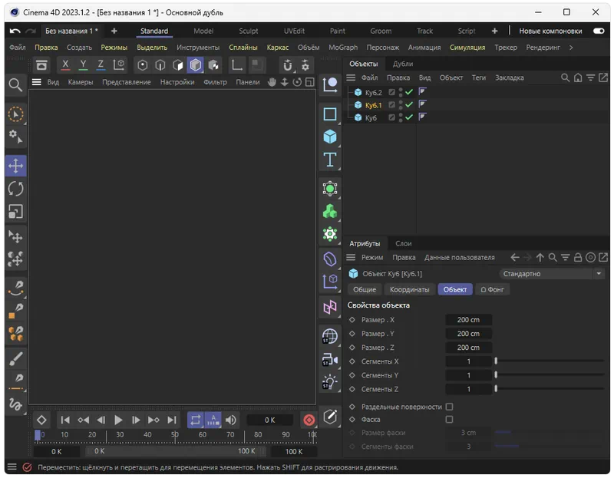This screenshot has height=478, width=614.
Task: Expand more menus chevron after Рендеринг
Action: pos(571,48)
